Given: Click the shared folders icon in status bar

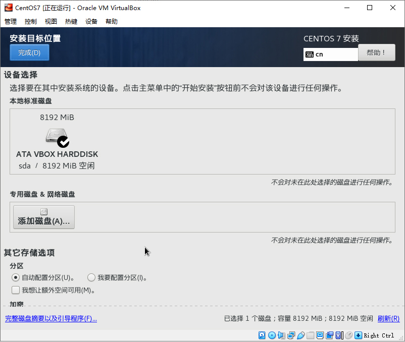Looking at the screenshot, I should click(x=311, y=335).
